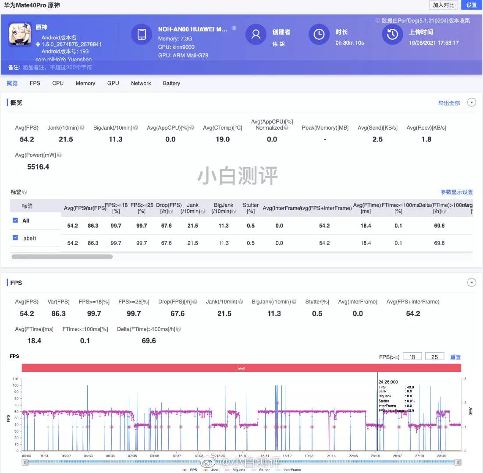Click the 创建者 person icon

256,34
